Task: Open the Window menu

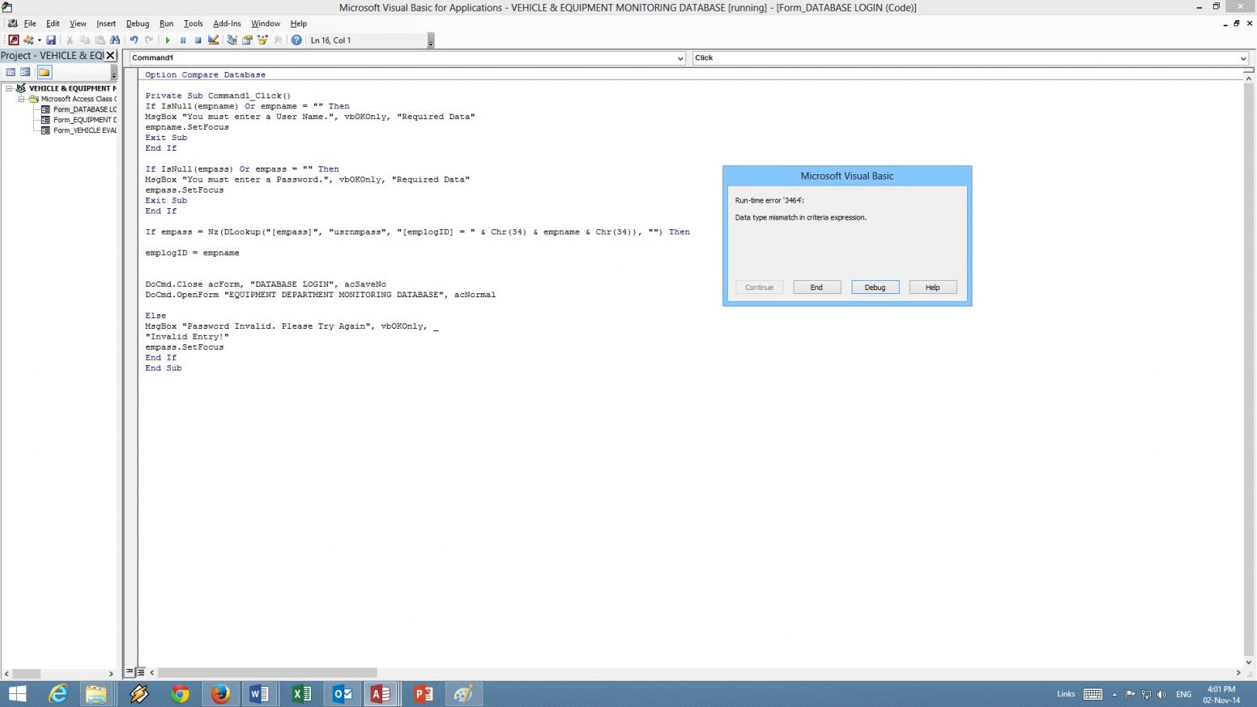Action: pyautogui.click(x=265, y=23)
